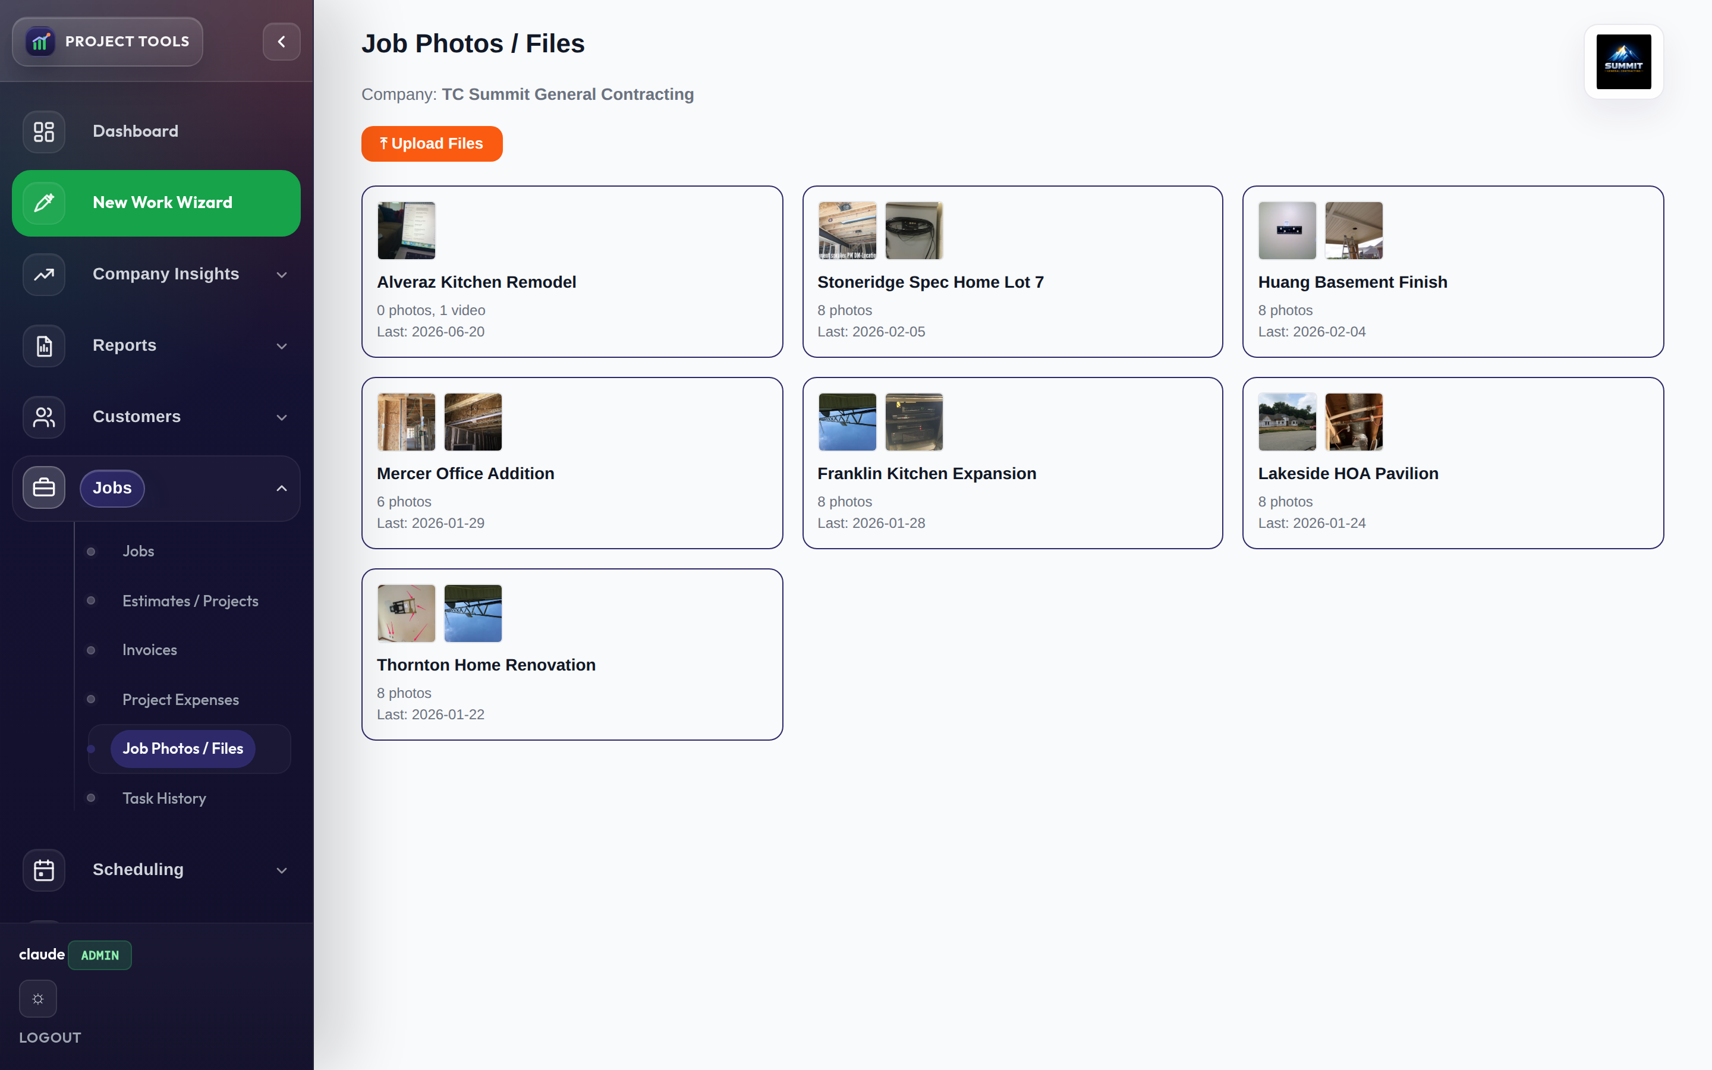Open Stoneridge Spec Home second photo thumbnail
The width and height of the screenshot is (1712, 1070).
pos(914,231)
